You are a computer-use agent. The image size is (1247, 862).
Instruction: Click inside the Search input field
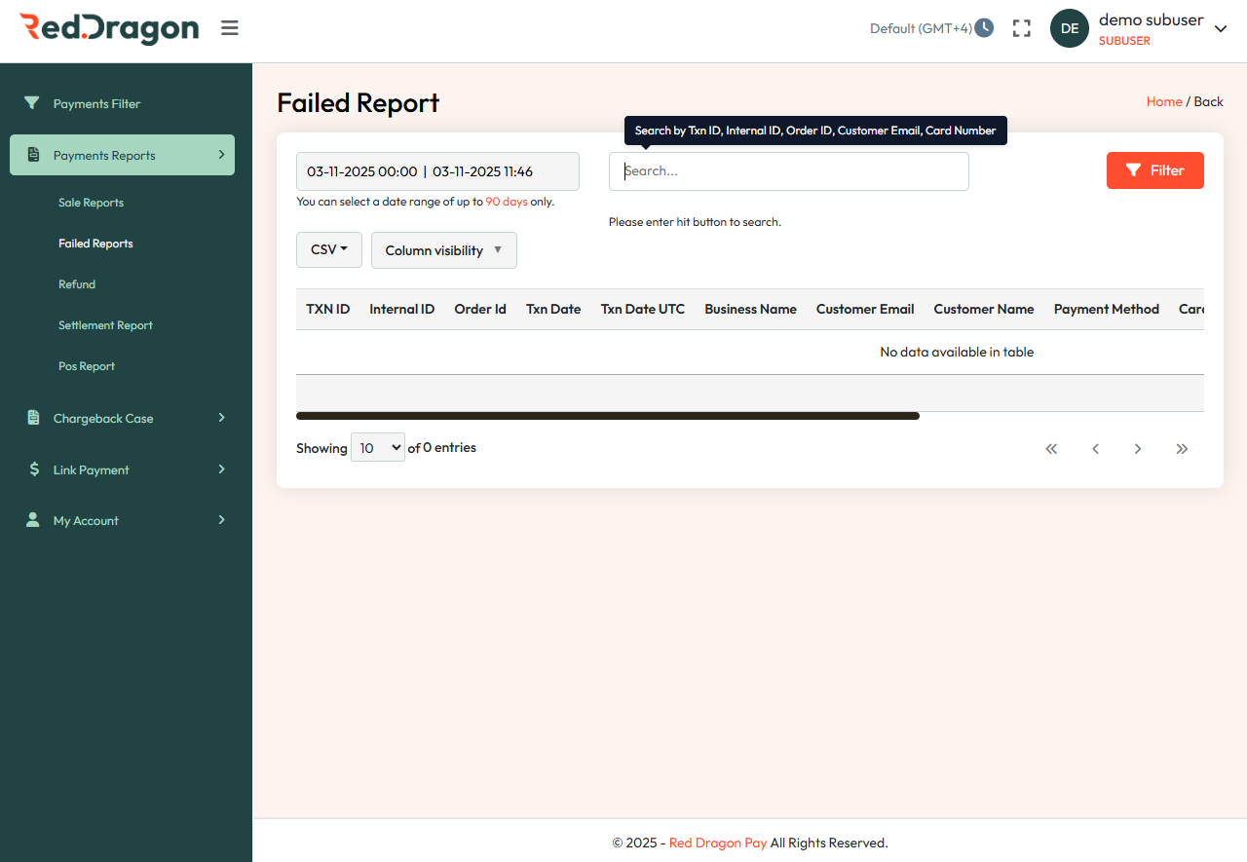pos(789,170)
